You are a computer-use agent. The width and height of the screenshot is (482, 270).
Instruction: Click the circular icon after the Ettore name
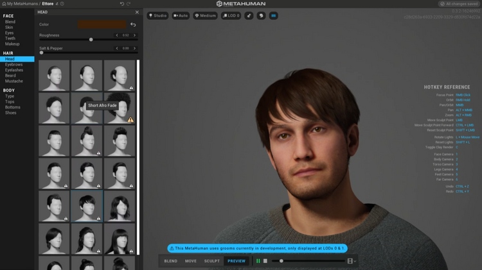[x=62, y=4]
